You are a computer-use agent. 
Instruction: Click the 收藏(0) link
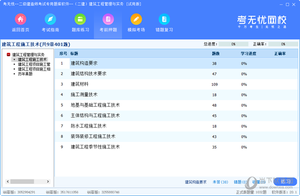click(x=258, y=182)
